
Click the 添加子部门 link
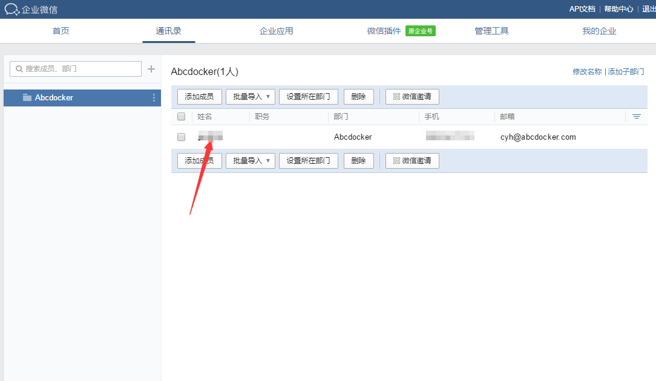click(x=626, y=71)
